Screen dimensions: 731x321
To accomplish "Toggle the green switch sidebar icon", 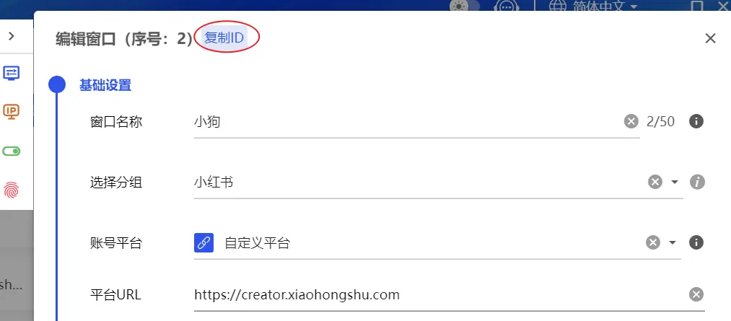I will (x=12, y=151).
